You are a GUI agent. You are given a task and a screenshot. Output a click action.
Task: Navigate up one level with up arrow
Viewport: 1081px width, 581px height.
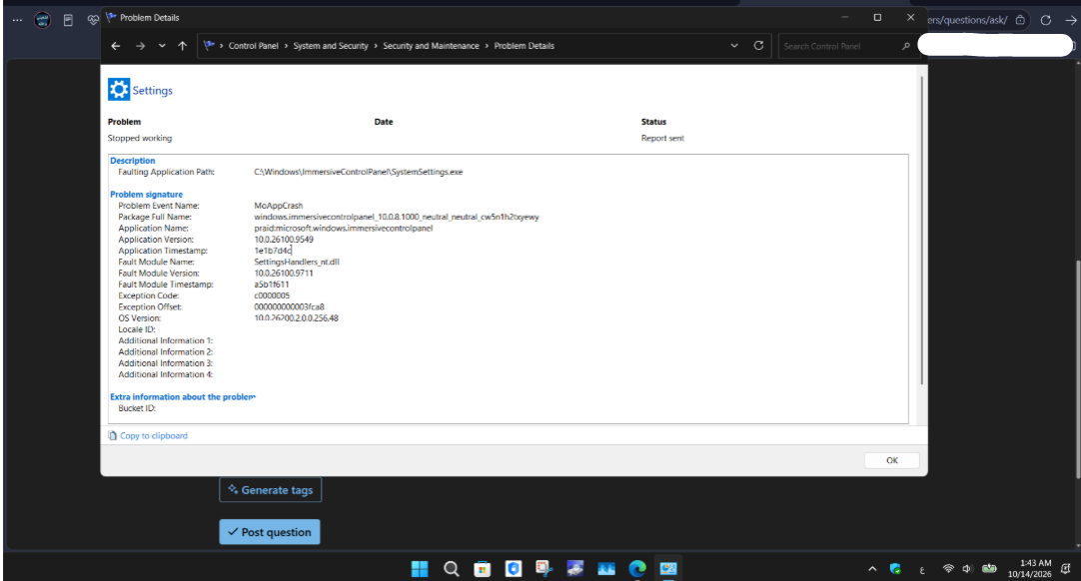182,46
